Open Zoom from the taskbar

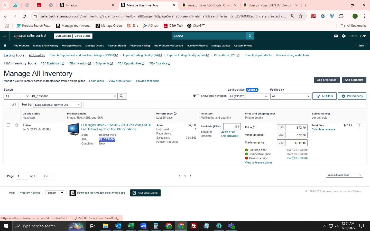(x=143, y=226)
